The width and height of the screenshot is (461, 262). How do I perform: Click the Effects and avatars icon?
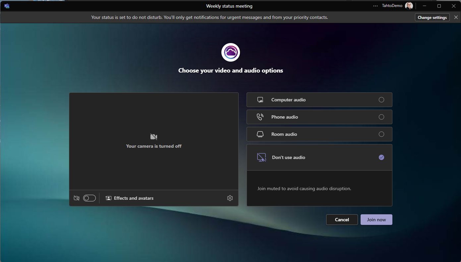[108, 198]
